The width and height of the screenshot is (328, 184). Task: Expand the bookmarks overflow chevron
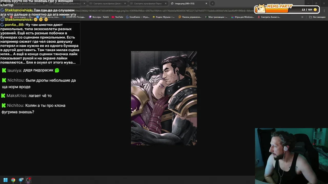click(302, 17)
